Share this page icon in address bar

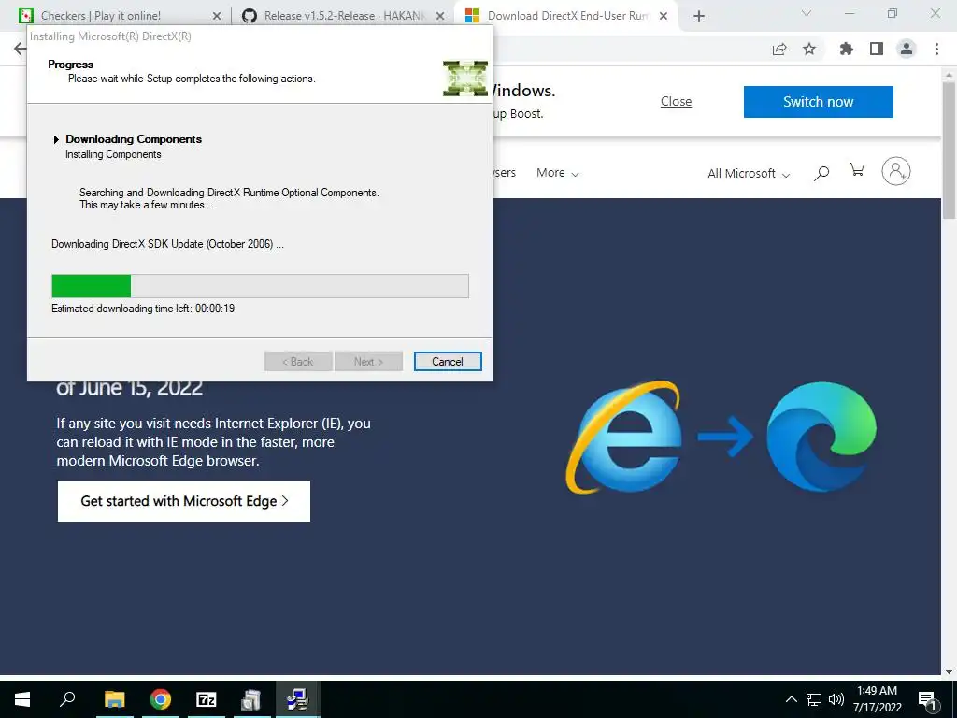779,50
